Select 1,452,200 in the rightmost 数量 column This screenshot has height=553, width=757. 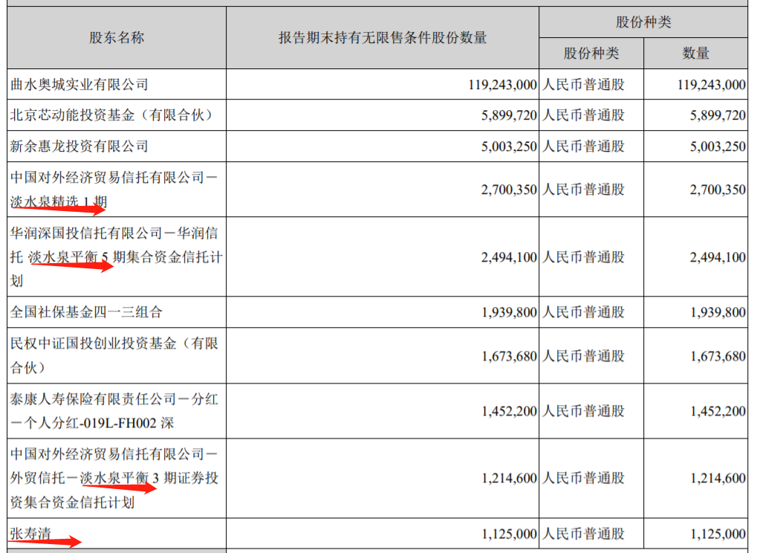(718, 411)
